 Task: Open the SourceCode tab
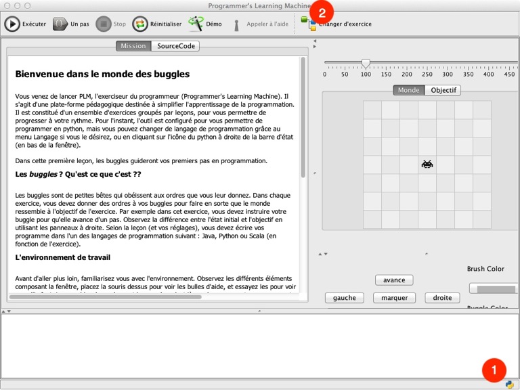point(175,46)
